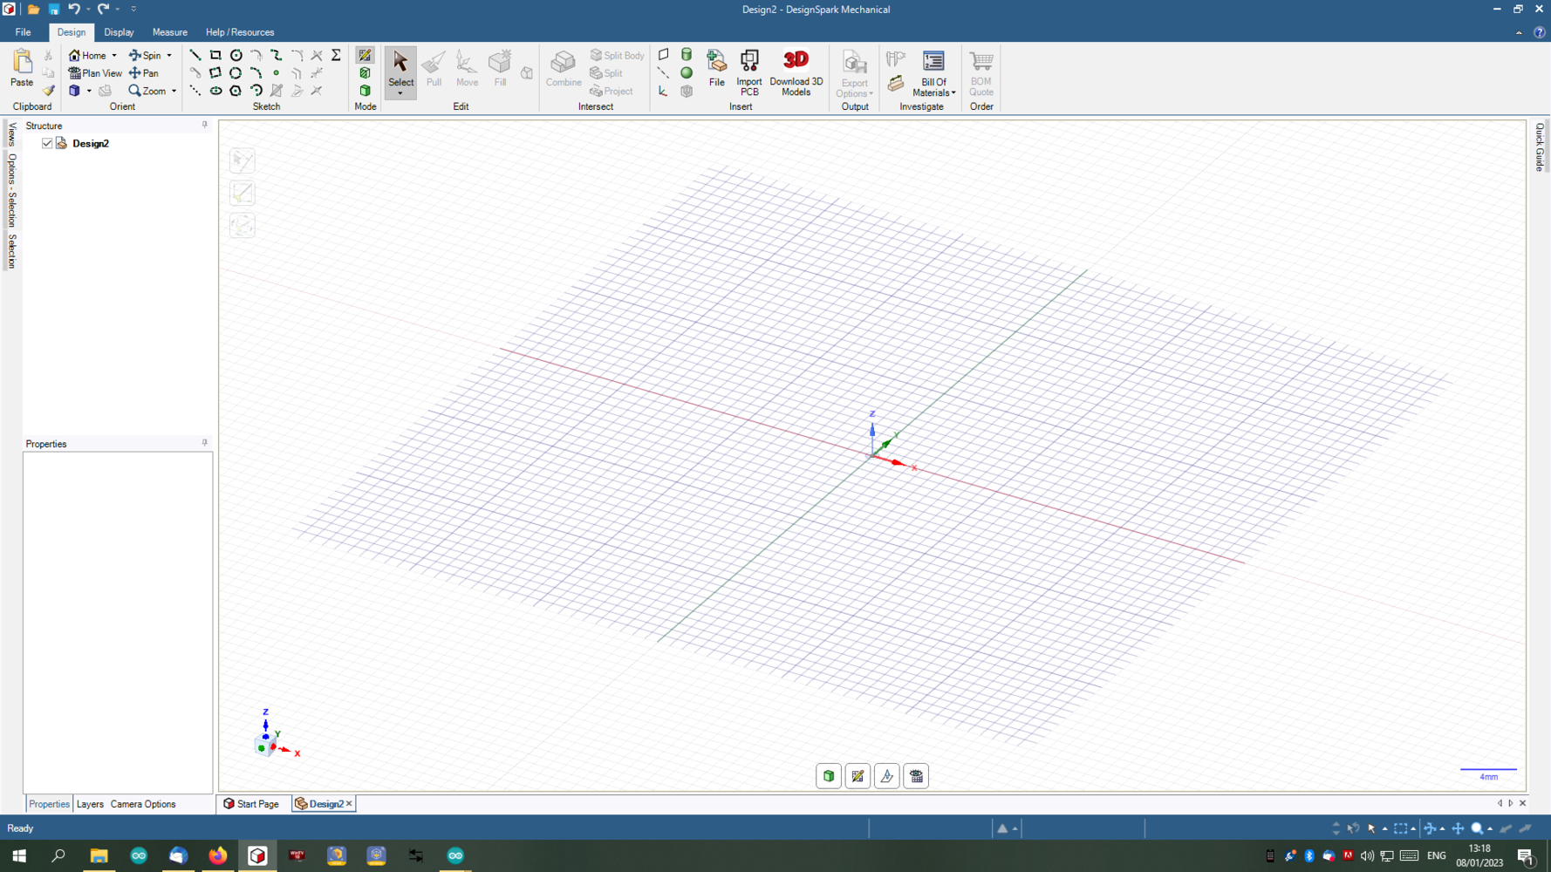Open Download 3D Models

coord(796,71)
